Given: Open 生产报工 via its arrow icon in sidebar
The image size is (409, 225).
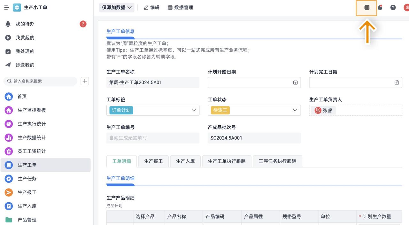Looking at the screenshot, I should click(9, 192).
